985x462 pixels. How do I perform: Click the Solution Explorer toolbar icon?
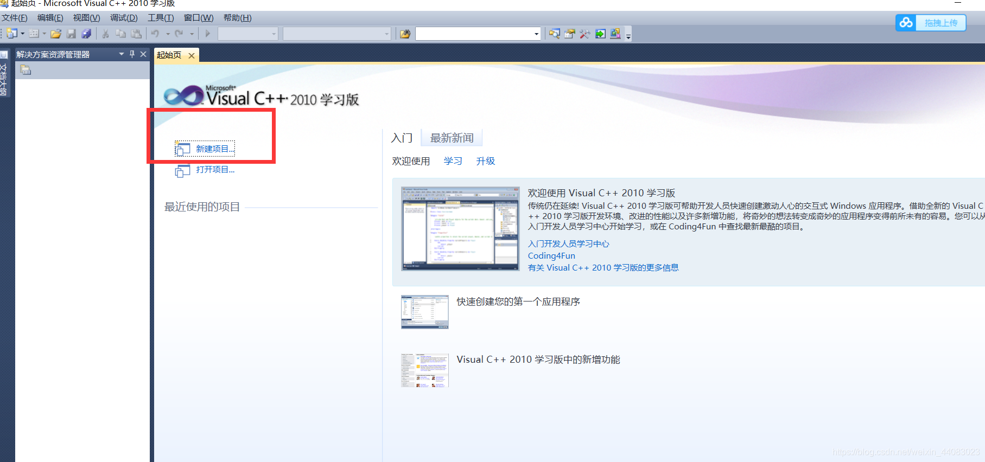tap(555, 34)
